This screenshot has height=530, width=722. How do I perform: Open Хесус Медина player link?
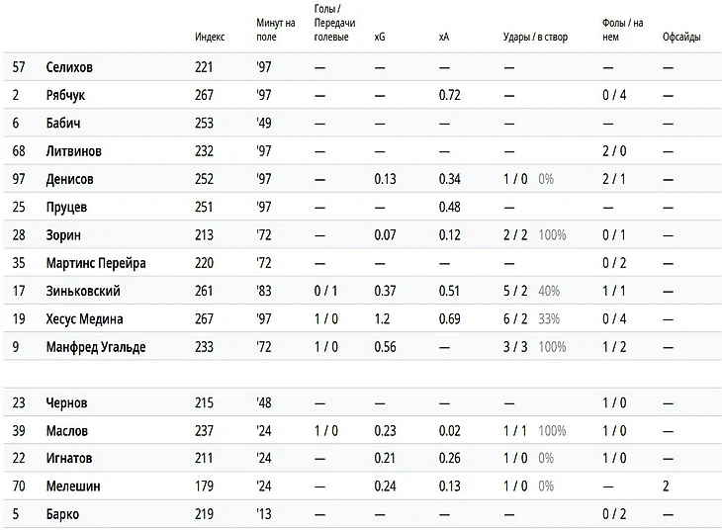85,319
